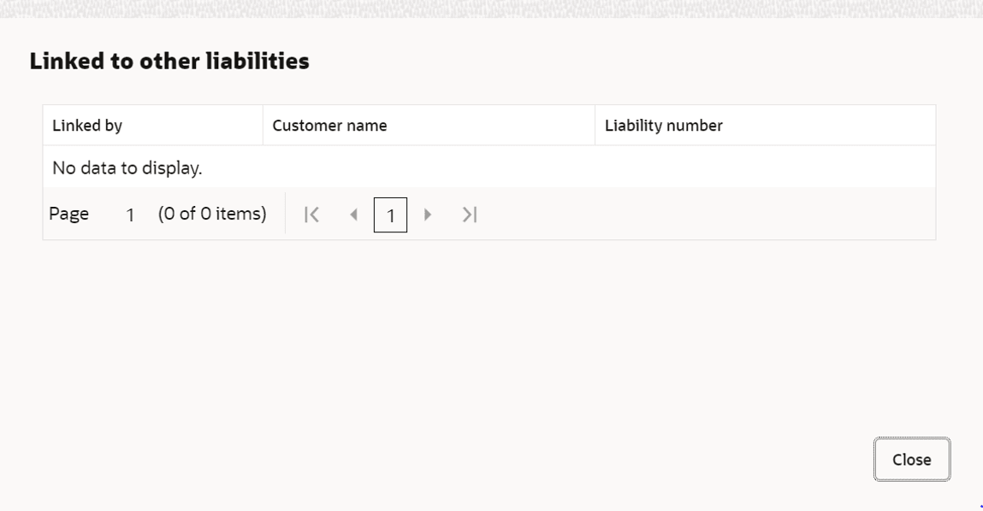The width and height of the screenshot is (983, 511).
Task: Click the '(0 of 0 items)' text
Action: coord(212,214)
